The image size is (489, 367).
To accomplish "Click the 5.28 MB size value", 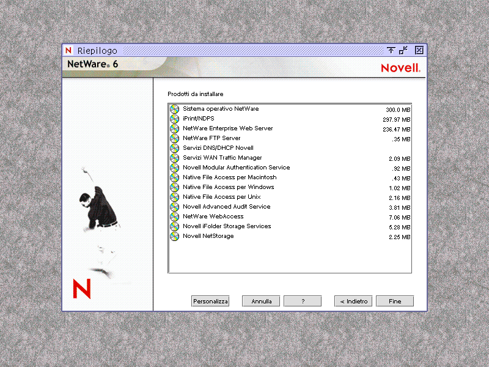I will click(x=400, y=227).
